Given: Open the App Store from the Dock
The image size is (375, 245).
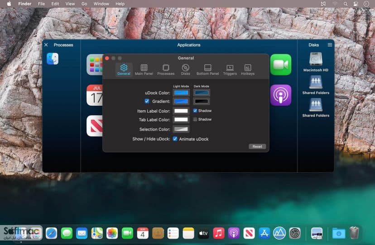Looking at the screenshot, I should click(x=264, y=233).
